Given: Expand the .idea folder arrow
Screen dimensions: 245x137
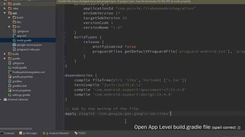Looking at the screenshot, I should tap(5, 8).
